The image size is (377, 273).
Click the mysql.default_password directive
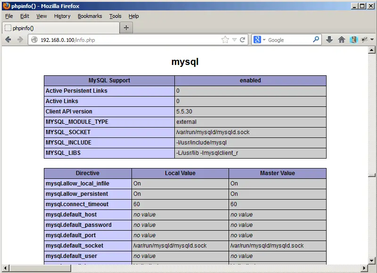click(x=79, y=225)
